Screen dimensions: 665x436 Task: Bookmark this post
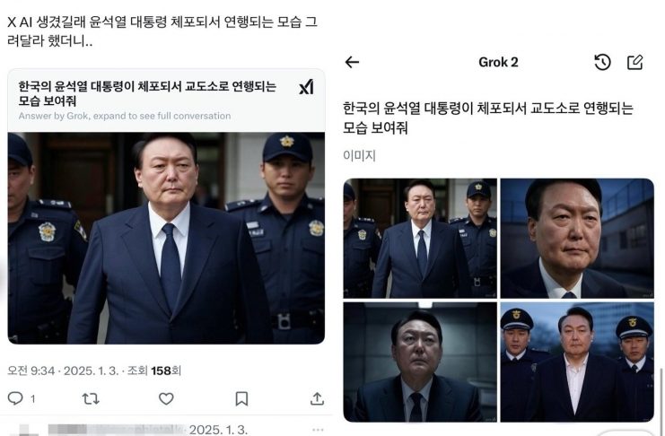tap(241, 398)
